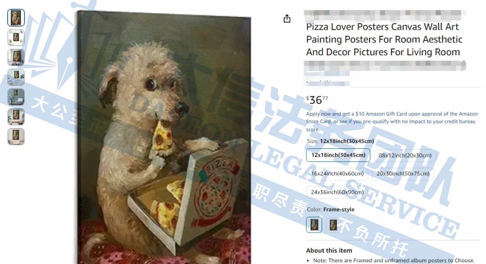Select the sixth product thumbnail
This screenshot has height=264, width=486.
[x=16, y=117]
